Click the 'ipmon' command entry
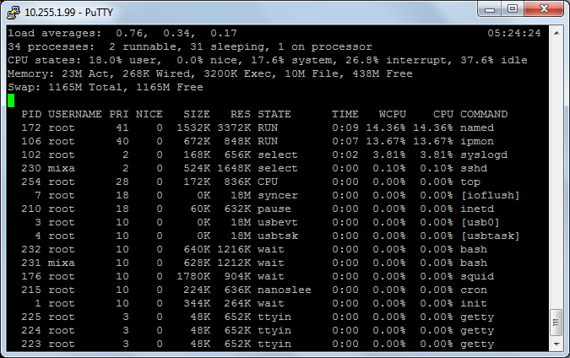The height and width of the screenshot is (358, 570). [477, 141]
